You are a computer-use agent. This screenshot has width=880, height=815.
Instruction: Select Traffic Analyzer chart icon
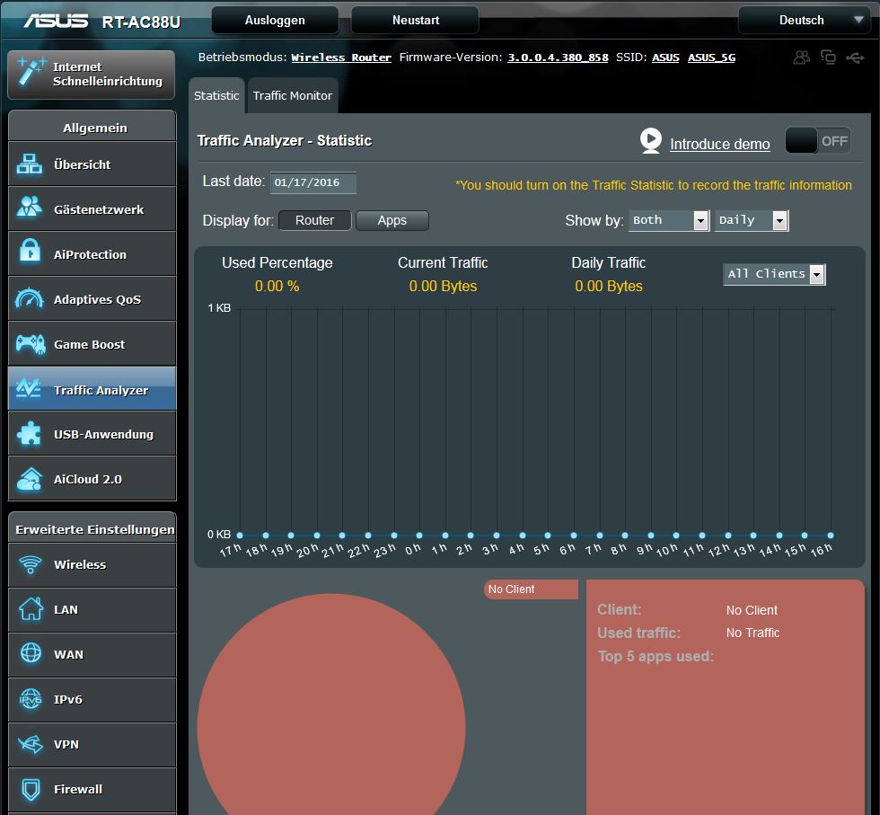28,388
